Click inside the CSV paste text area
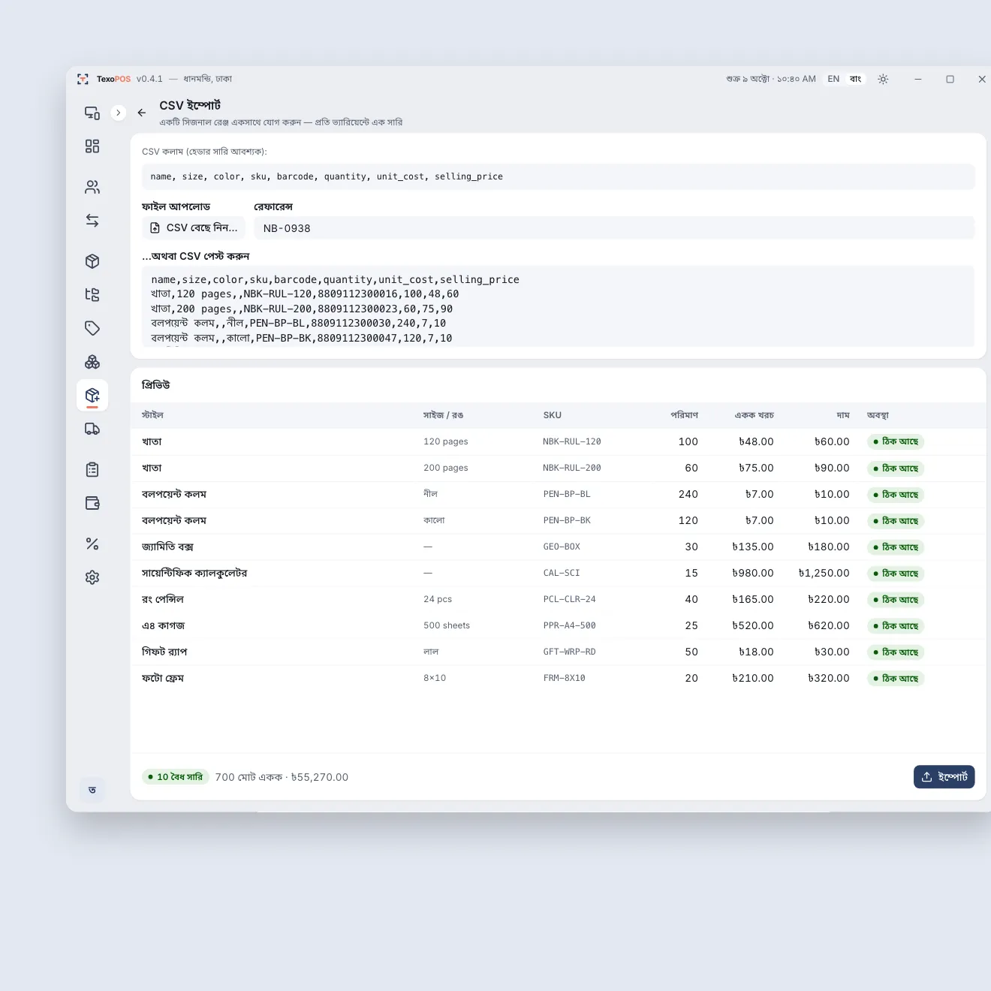This screenshot has width=991, height=991. click(x=559, y=306)
